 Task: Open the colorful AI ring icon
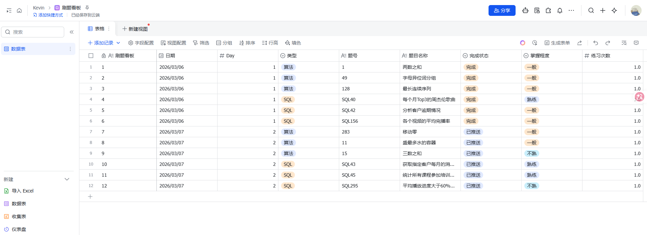click(x=523, y=43)
